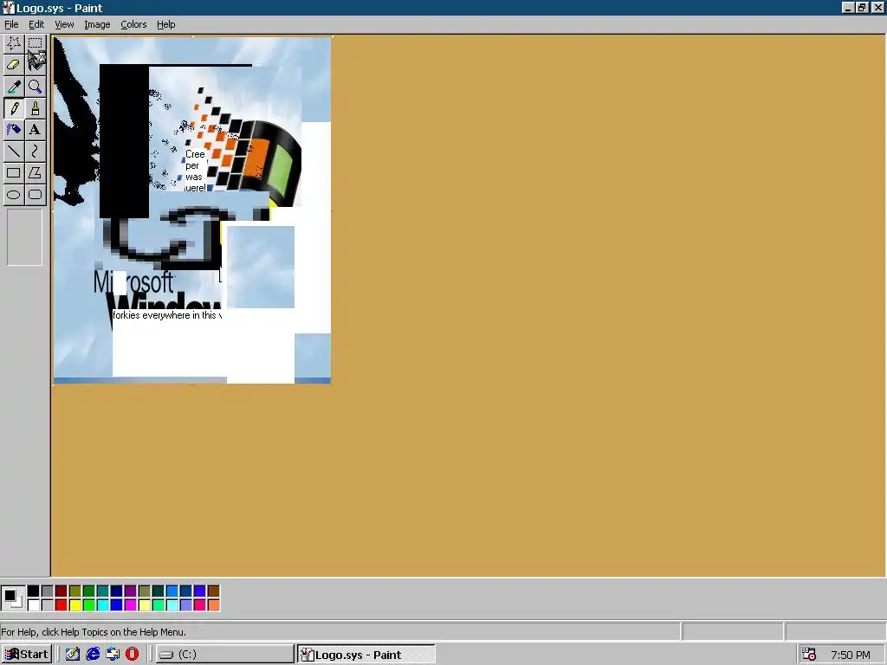Select the maroon color swatch

tap(62, 591)
